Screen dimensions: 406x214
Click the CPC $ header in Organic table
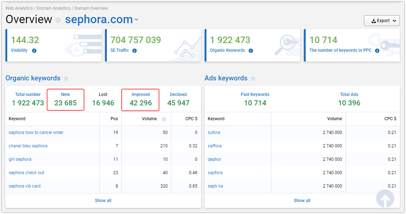click(x=191, y=119)
